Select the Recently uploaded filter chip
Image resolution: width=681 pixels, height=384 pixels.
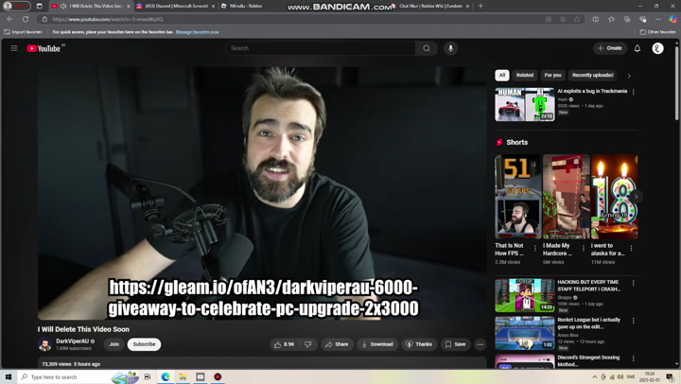pos(593,75)
